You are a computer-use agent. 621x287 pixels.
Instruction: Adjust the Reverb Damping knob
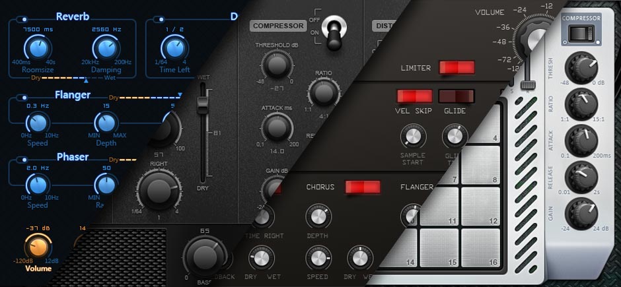pos(106,48)
